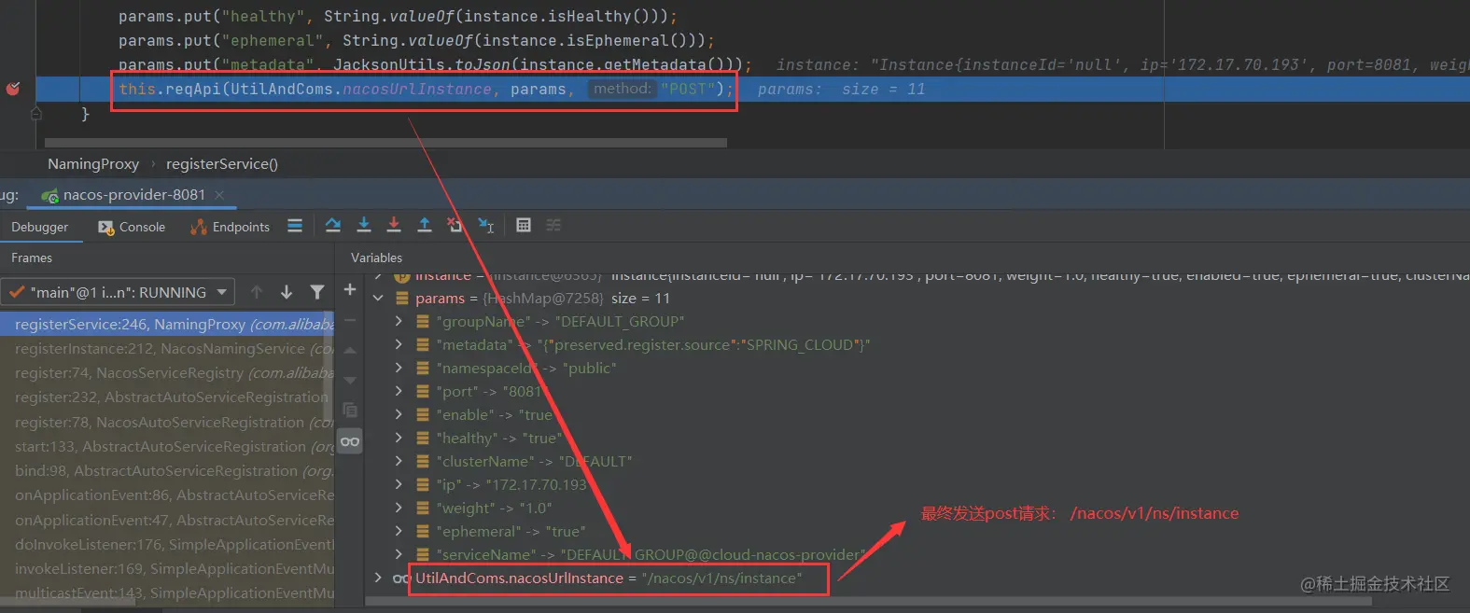Switch to the Debugger tab
This screenshot has width=1470, height=613.
[40, 227]
